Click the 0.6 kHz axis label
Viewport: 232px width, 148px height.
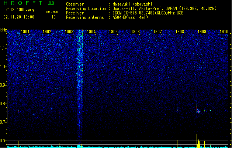(3, 141)
